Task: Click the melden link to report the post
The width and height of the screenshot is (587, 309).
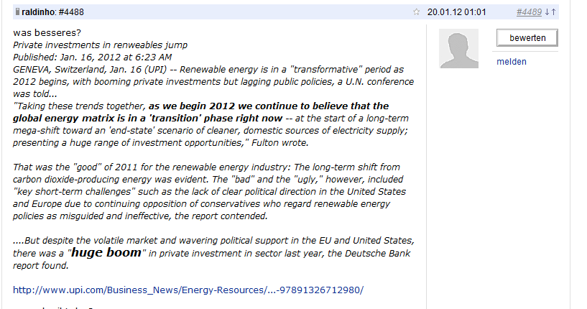Action: 511,62
